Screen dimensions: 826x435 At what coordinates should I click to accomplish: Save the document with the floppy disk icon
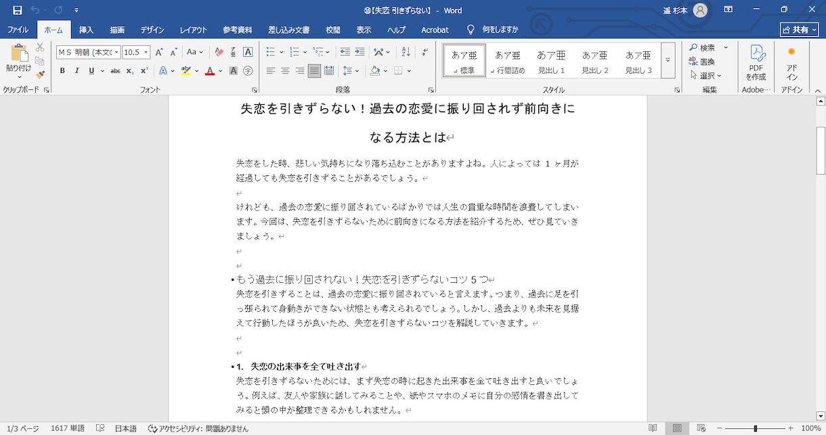pyautogui.click(x=17, y=10)
